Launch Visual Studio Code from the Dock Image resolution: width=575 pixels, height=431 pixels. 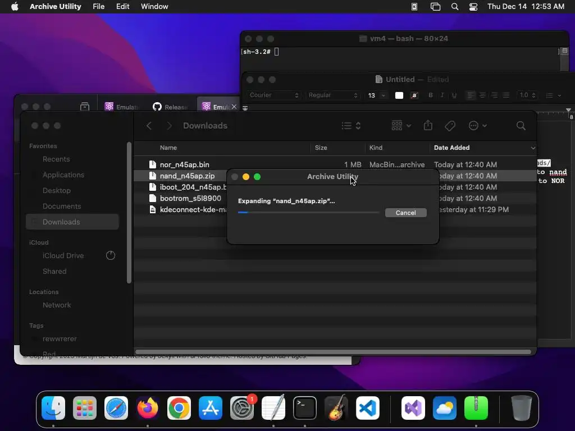[367, 408]
